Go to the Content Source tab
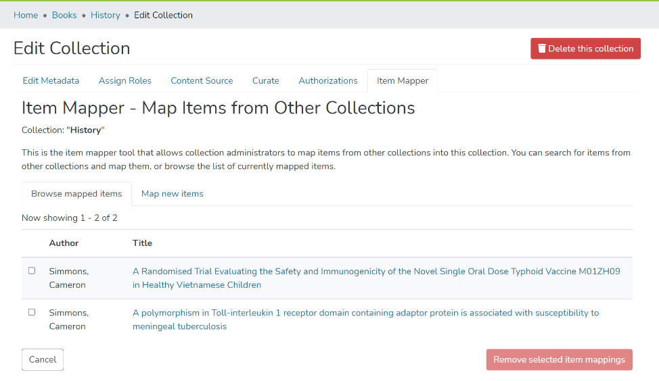The height and width of the screenshot is (381, 659). point(202,80)
